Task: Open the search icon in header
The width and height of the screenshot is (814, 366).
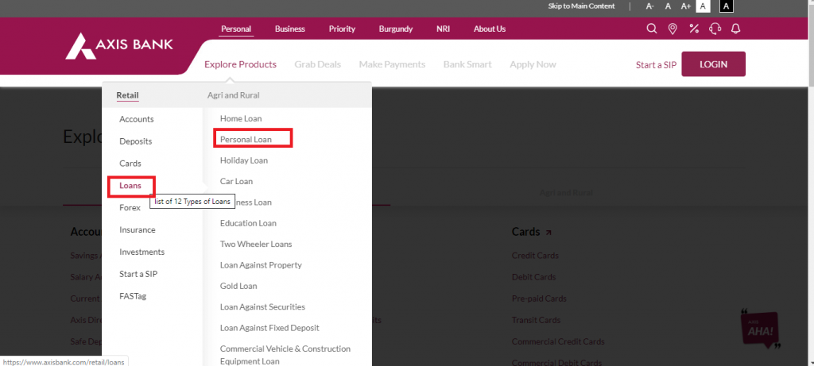Action: tap(652, 29)
